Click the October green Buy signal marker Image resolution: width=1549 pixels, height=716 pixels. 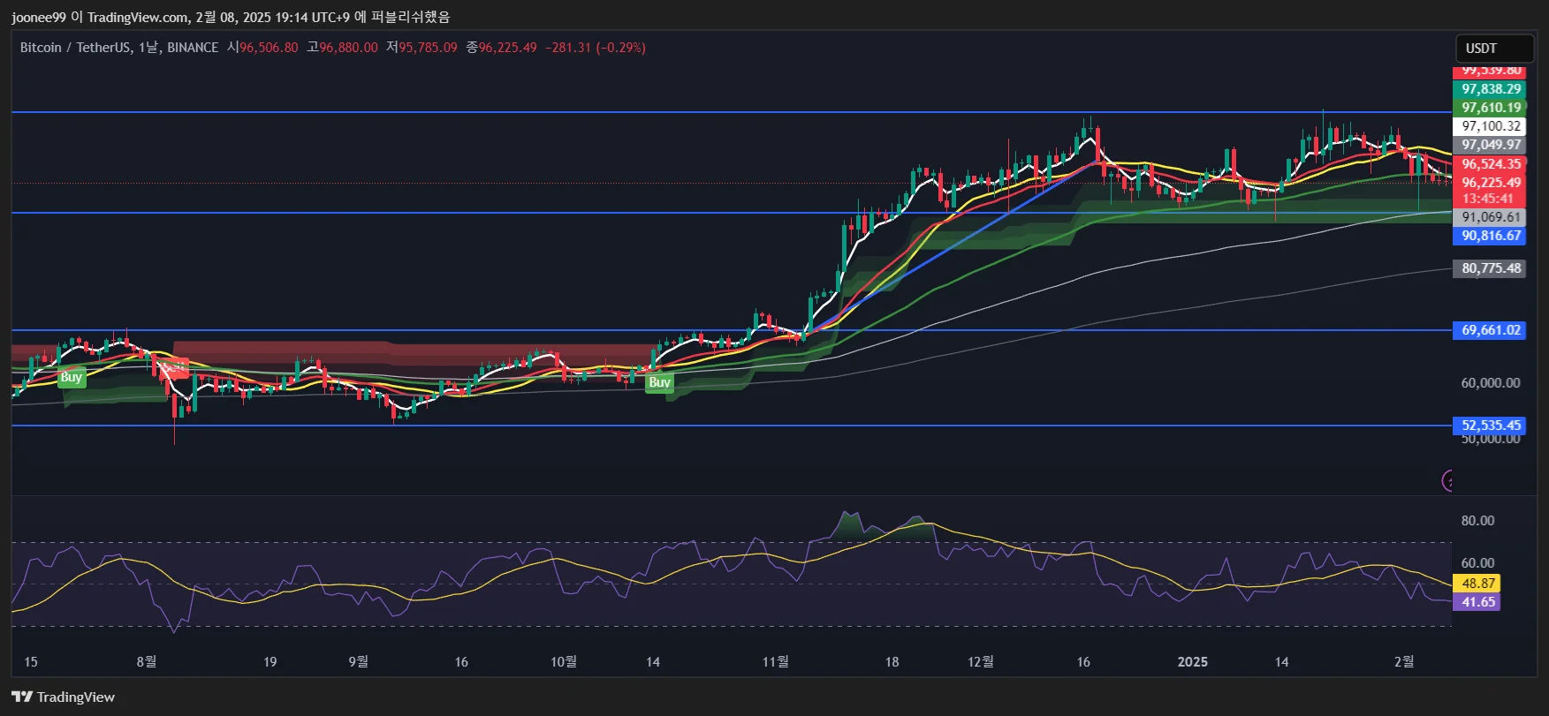(x=659, y=382)
